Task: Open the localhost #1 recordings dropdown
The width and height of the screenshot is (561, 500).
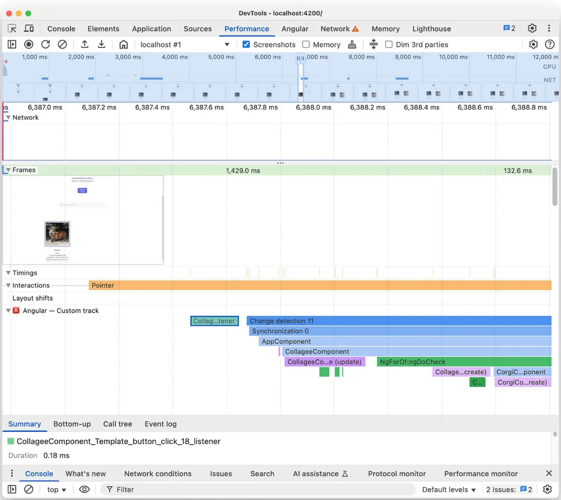Action: pyautogui.click(x=227, y=44)
